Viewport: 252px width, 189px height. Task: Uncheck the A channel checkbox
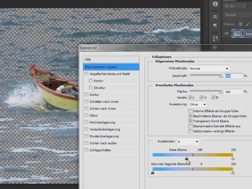[x=202, y=97]
